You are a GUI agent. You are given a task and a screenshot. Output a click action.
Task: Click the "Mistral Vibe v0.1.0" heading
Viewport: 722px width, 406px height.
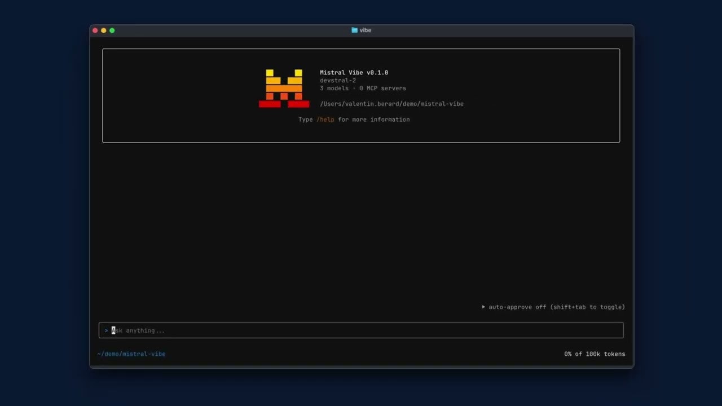[x=354, y=73]
